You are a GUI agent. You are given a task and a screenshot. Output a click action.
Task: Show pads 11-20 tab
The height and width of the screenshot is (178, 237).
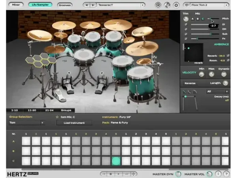(32, 110)
